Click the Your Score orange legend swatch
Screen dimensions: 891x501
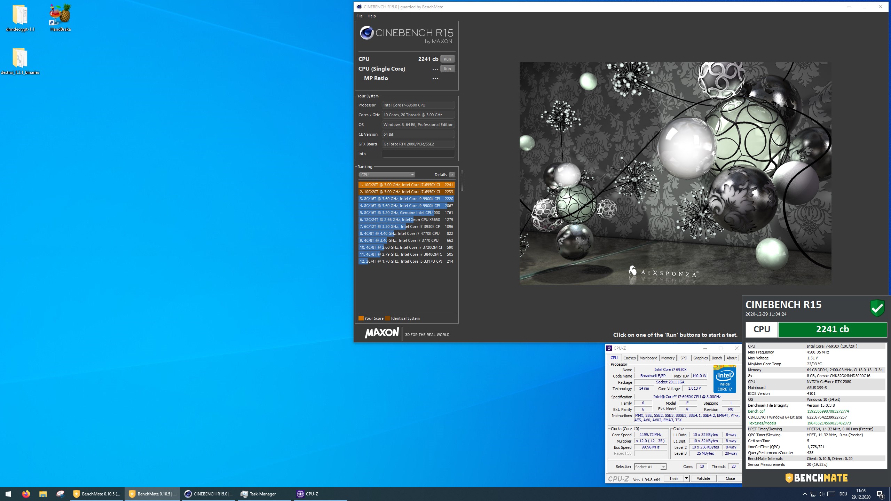coord(361,318)
